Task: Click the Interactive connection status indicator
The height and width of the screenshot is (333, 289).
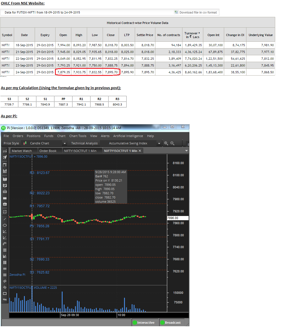Action: point(145,322)
